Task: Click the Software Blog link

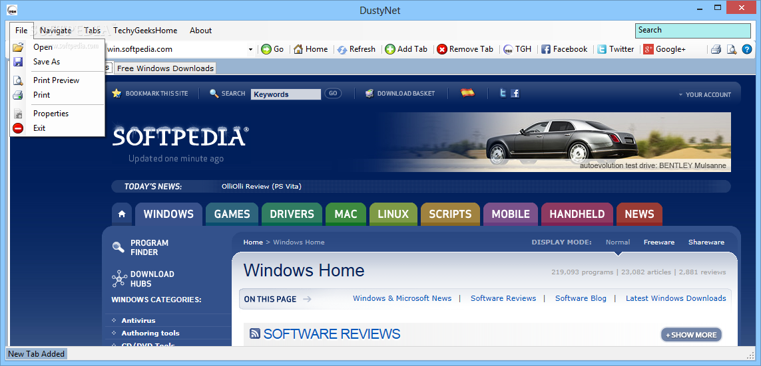Action: point(581,298)
